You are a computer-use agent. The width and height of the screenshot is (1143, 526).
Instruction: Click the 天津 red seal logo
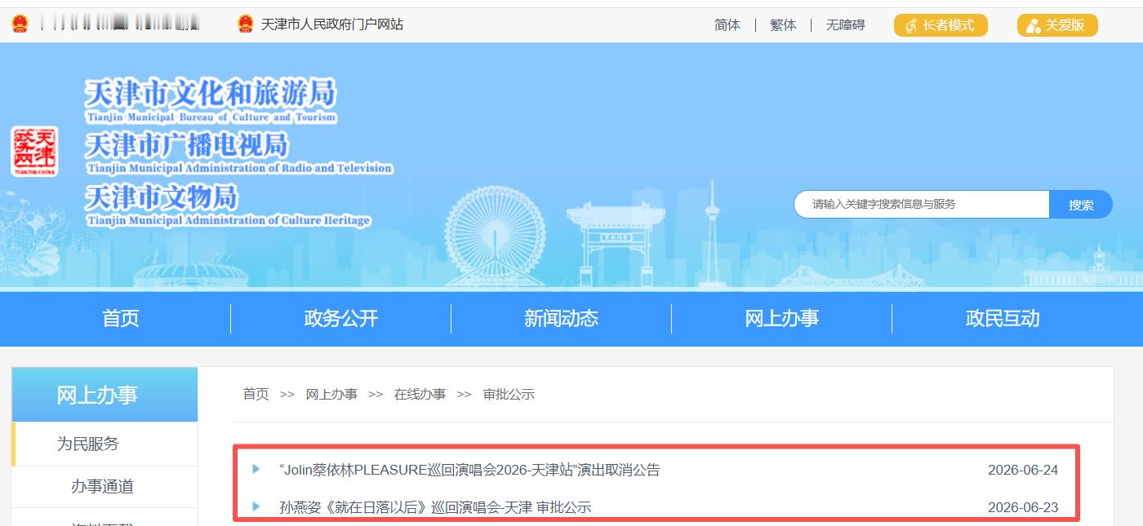click(34, 151)
